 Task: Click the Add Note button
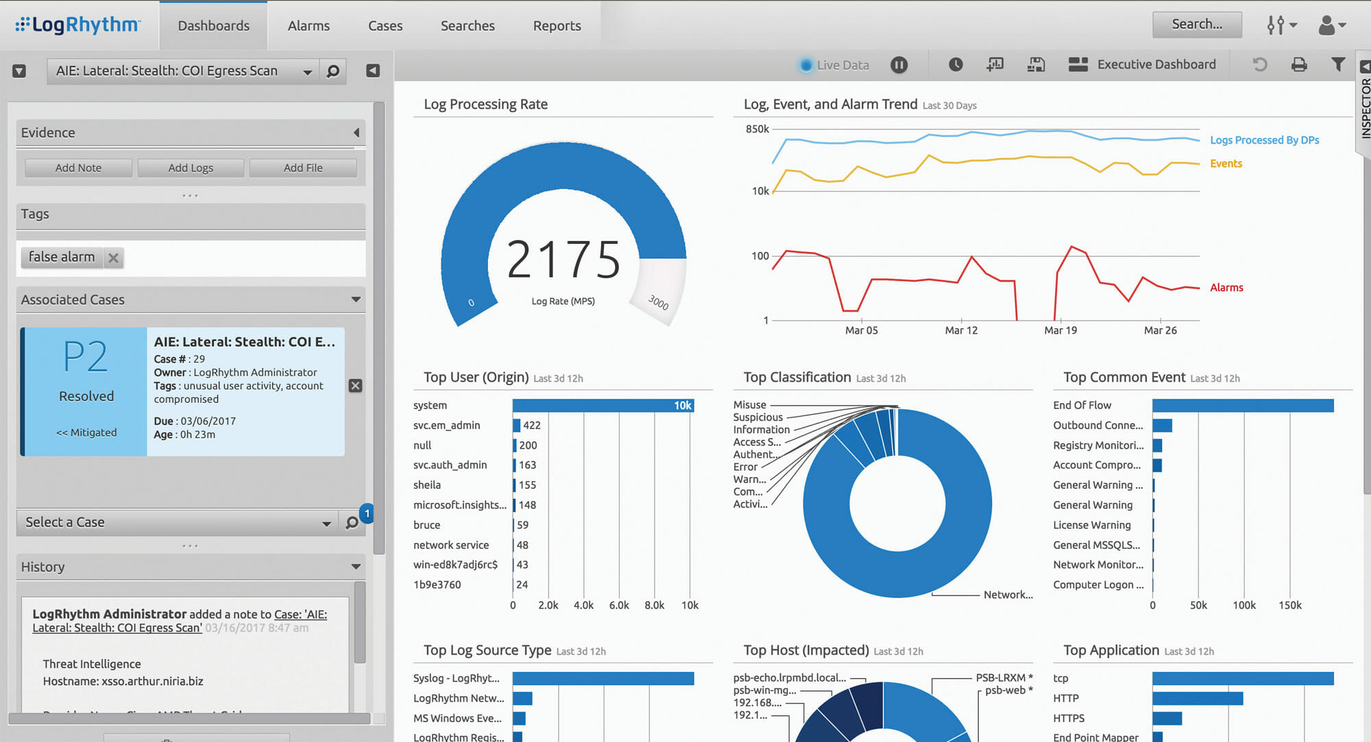point(77,167)
